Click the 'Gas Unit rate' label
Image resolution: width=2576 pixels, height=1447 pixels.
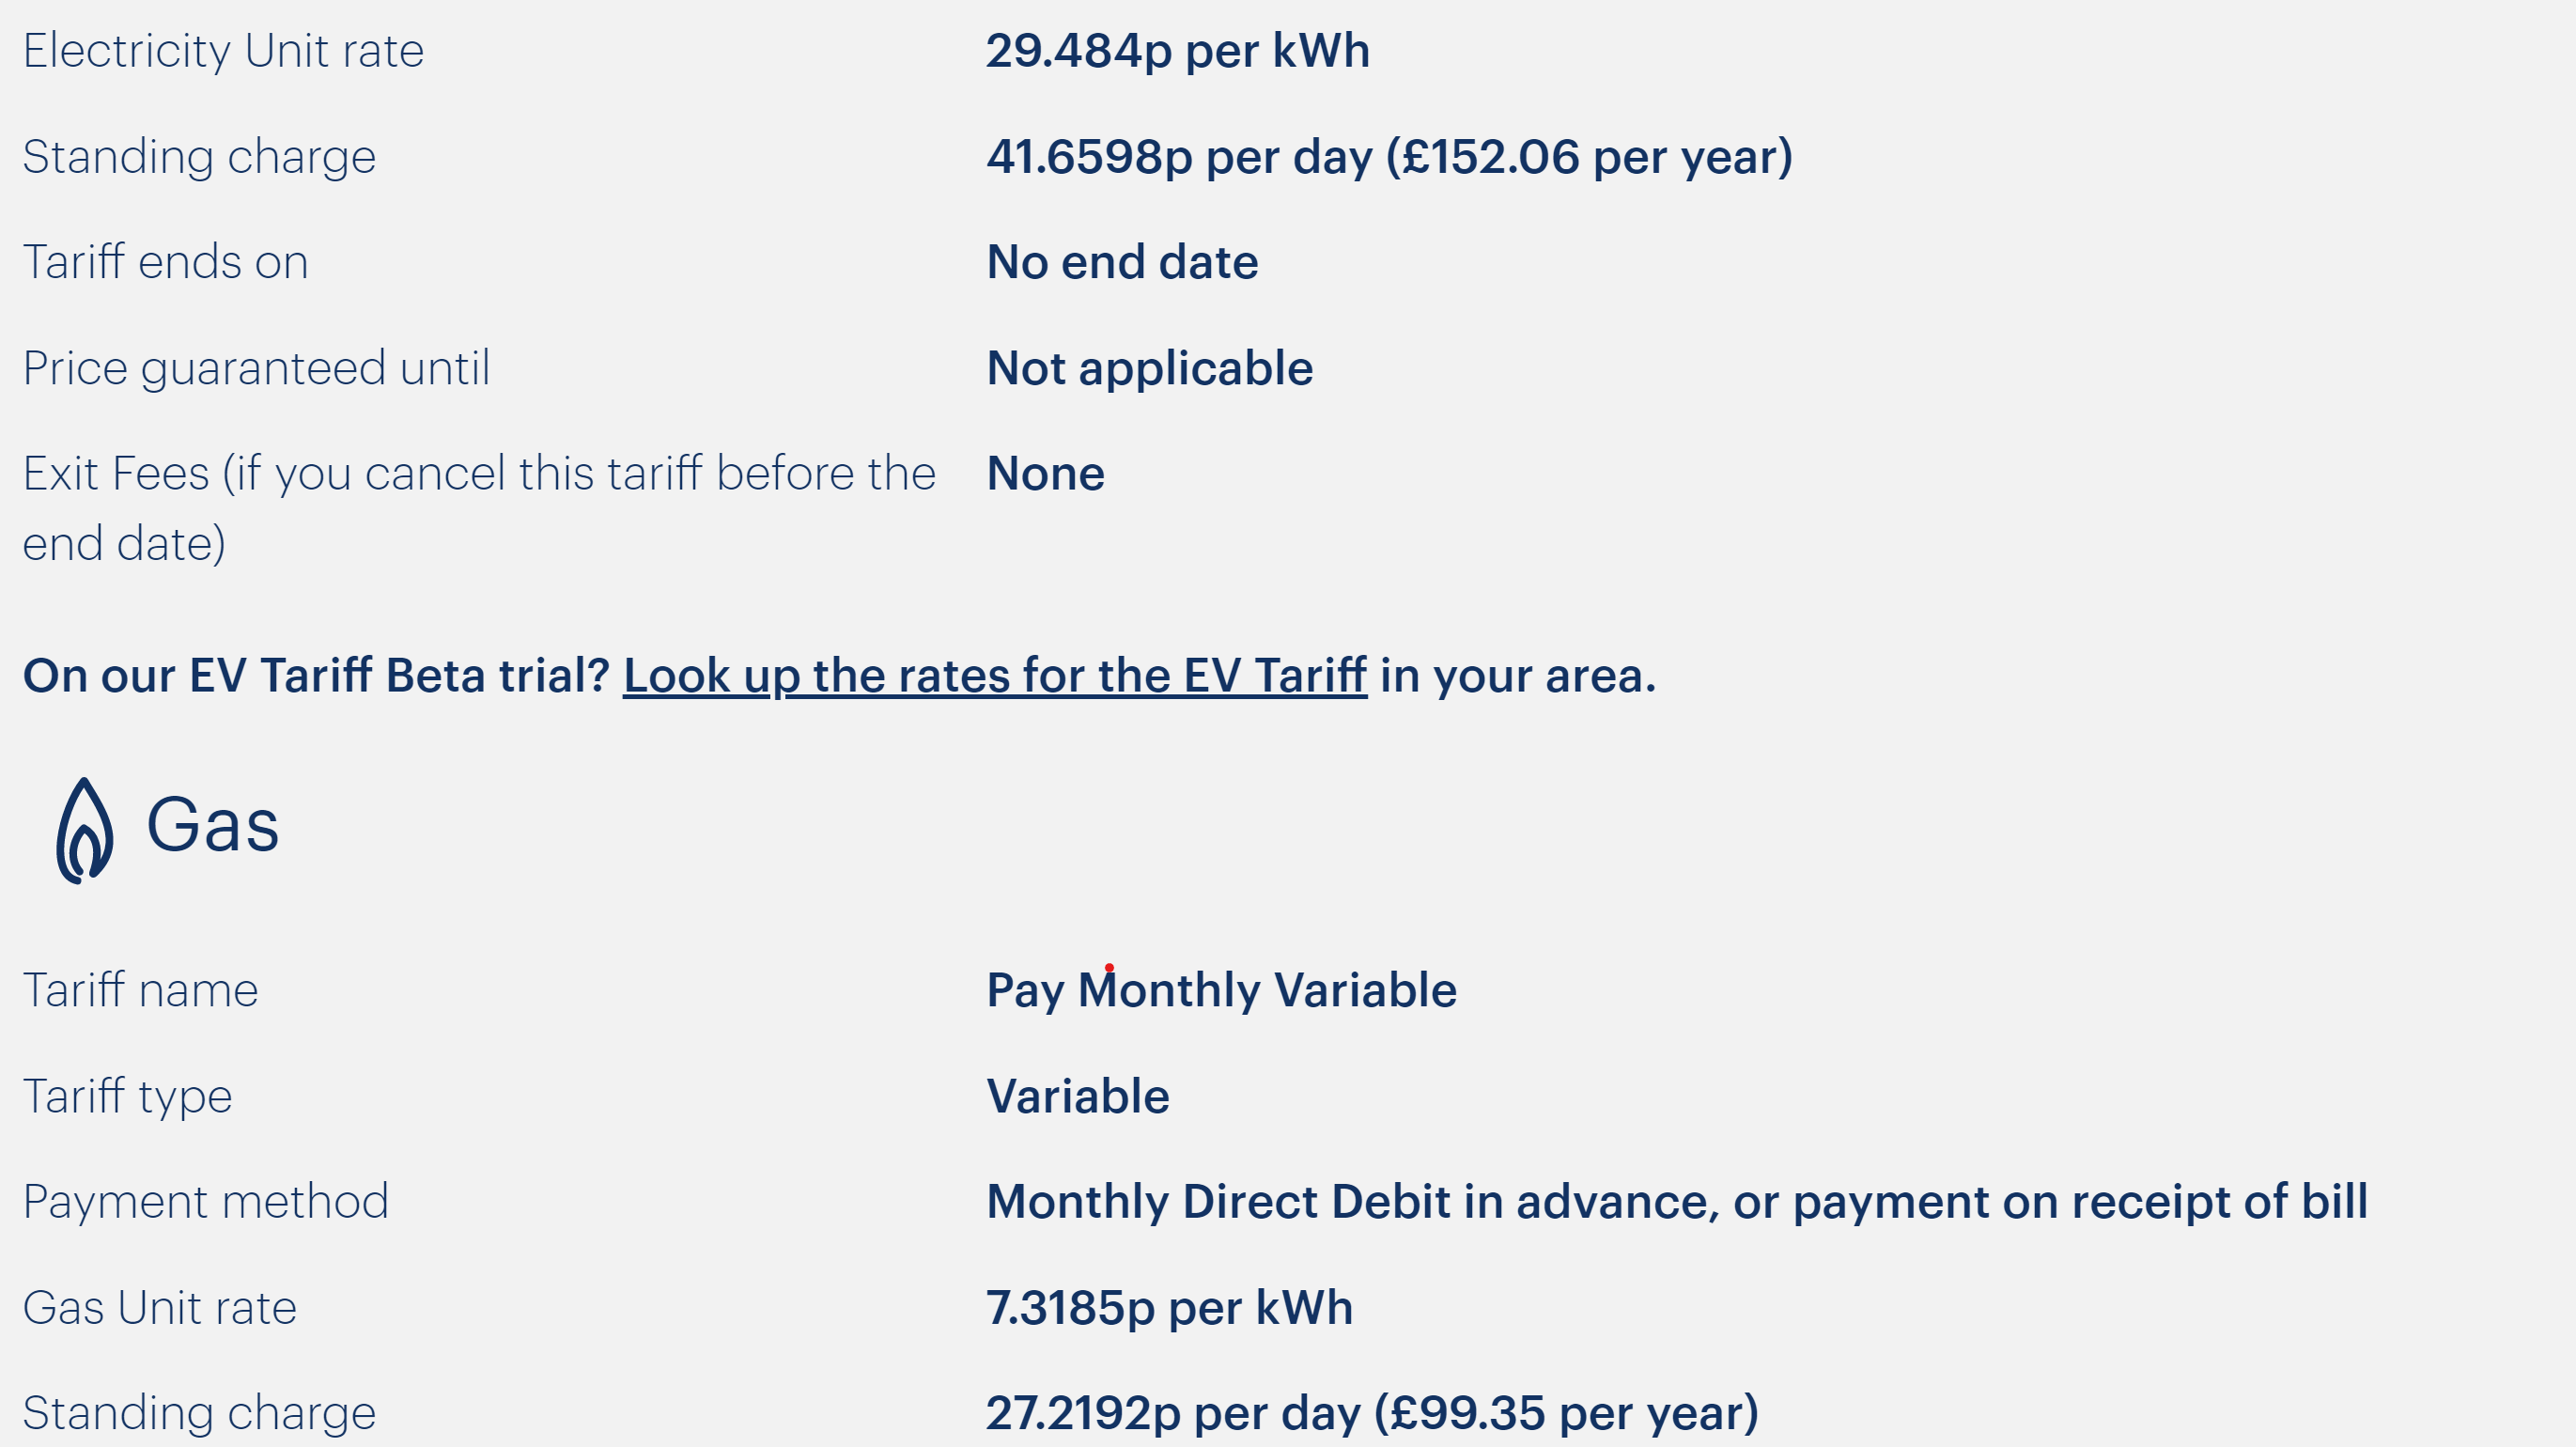(160, 1308)
